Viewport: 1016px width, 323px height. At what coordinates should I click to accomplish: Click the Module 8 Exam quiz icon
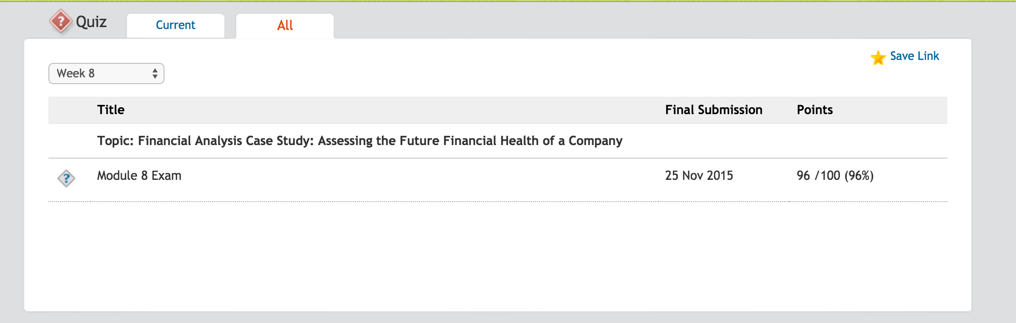pyautogui.click(x=66, y=178)
